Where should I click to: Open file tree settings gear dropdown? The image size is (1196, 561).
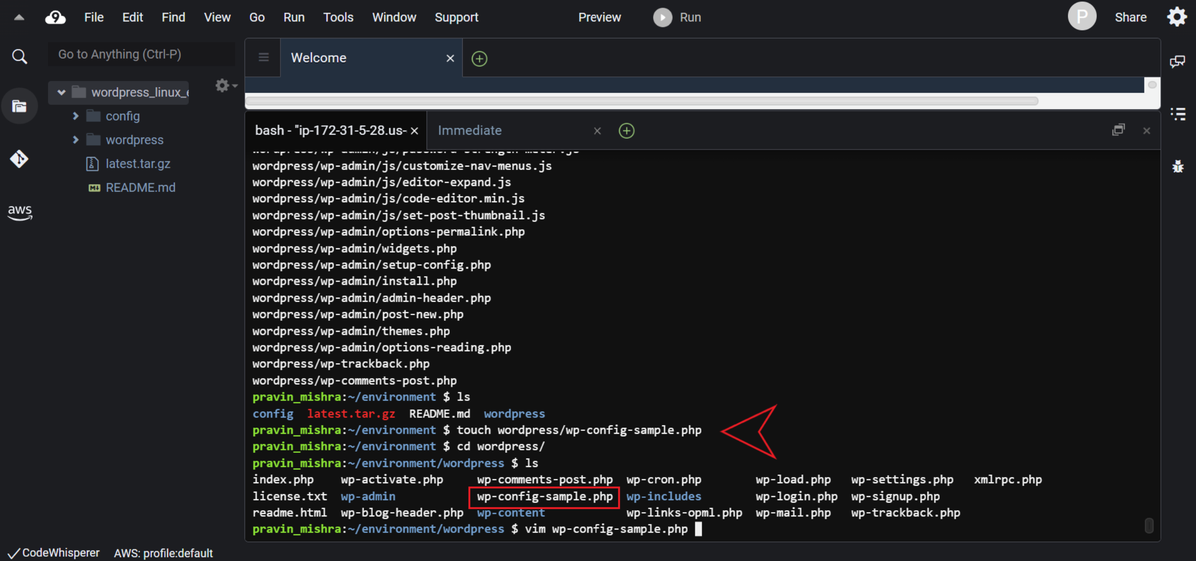tap(226, 85)
